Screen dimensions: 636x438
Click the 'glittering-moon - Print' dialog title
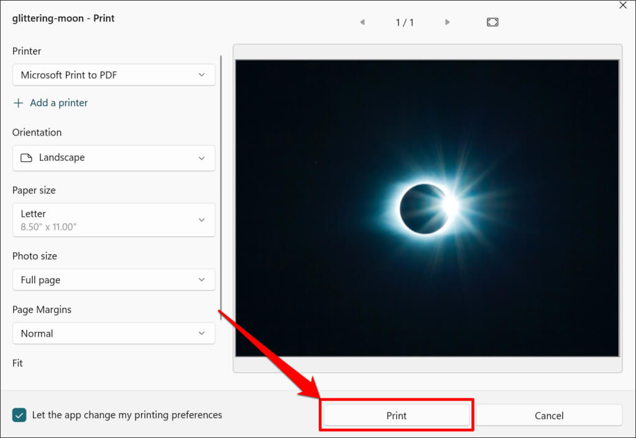[x=63, y=18]
